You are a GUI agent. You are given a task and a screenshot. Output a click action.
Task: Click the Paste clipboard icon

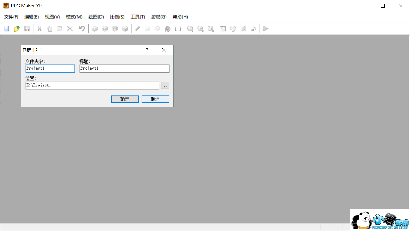(59, 28)
